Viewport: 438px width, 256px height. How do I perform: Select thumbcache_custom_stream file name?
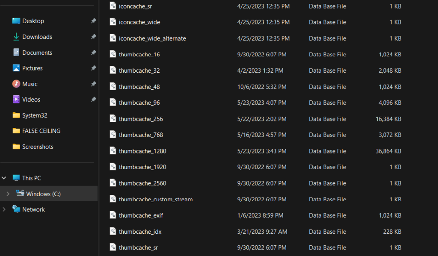(156, 199)
